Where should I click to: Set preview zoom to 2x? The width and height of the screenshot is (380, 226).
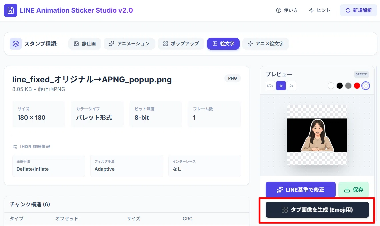(292, 86)
